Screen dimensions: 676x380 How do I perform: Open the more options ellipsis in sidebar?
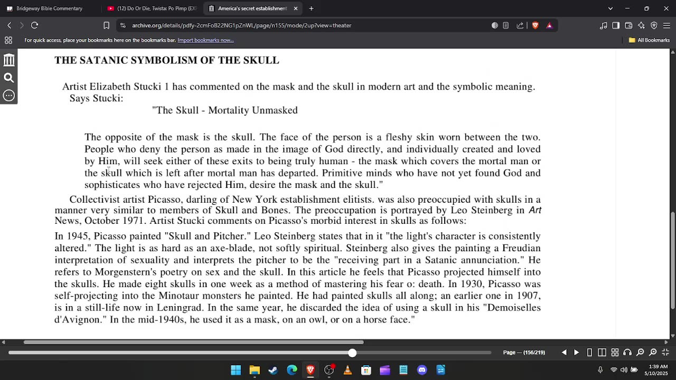(9, 96)
